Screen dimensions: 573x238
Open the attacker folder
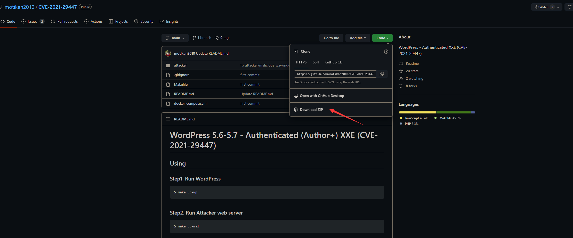pos(180,65)
